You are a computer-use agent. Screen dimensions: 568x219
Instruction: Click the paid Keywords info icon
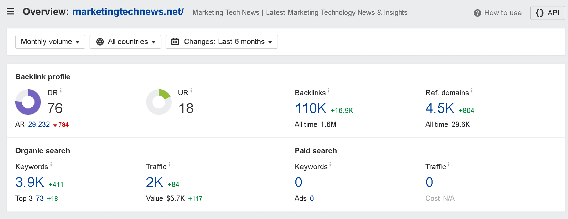point(330,165)
